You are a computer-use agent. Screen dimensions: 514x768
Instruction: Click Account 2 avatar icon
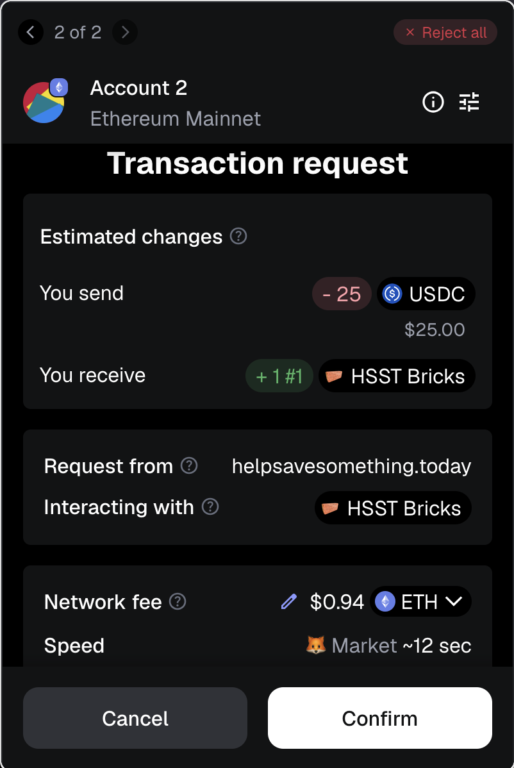click(44, 101)
